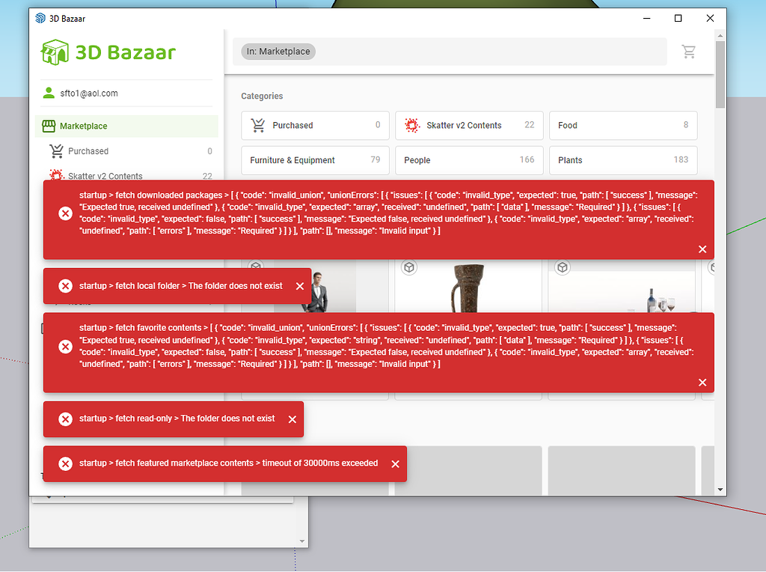Select the Marketplace storefront icon in sidebar
The image size is (766, 572).
coord(46,127)
